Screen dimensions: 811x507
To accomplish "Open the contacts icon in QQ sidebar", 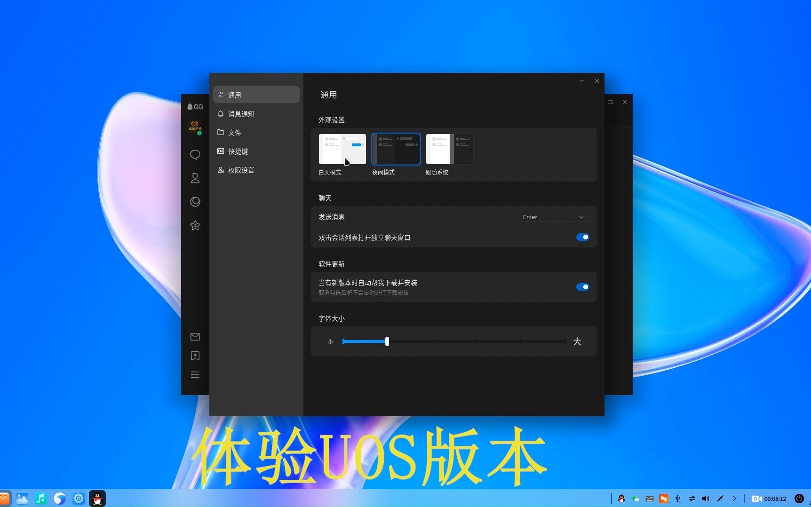I will [195, 178].
